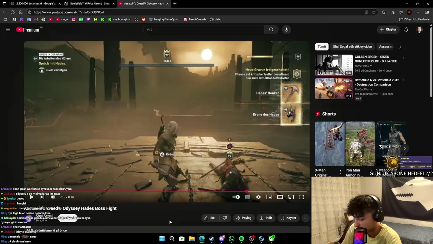The width and height of the screenshot is (433, 244).
Task: Enter fullscreen mode
Action: point(302,197)
